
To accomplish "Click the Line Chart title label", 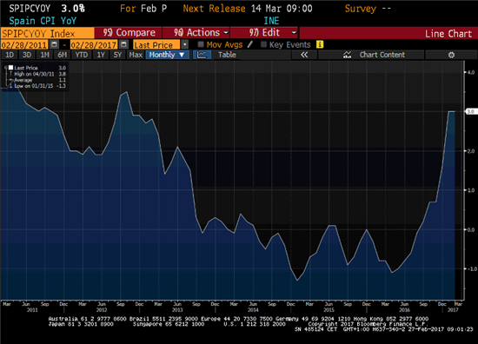I will pos(448,34).
